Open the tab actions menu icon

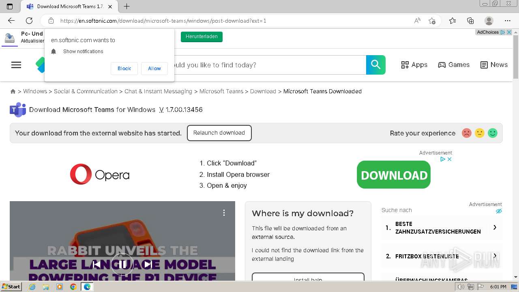(x=10, y=6)
